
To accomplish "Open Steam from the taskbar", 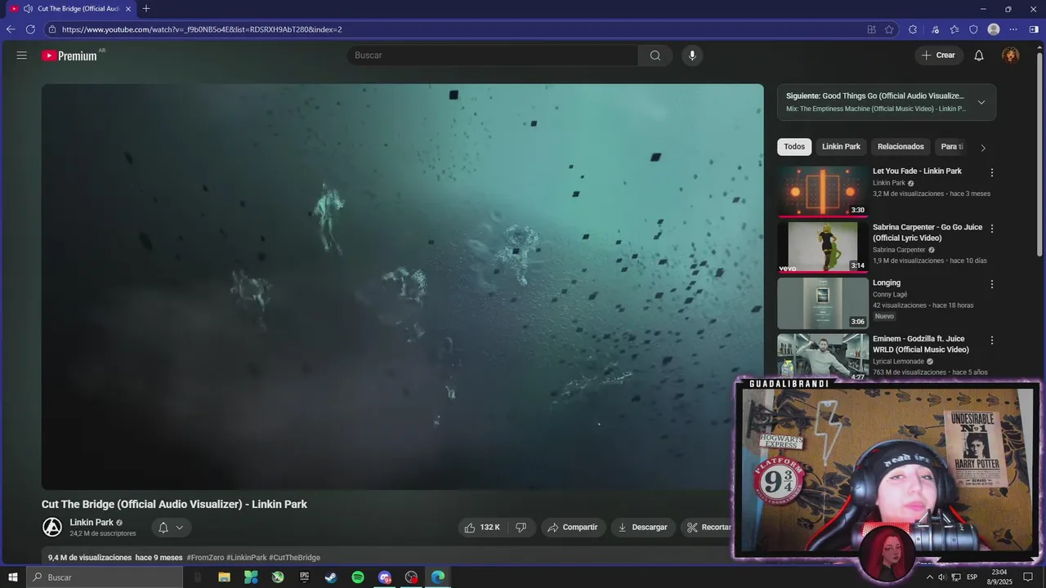I will tap(331, 577).
